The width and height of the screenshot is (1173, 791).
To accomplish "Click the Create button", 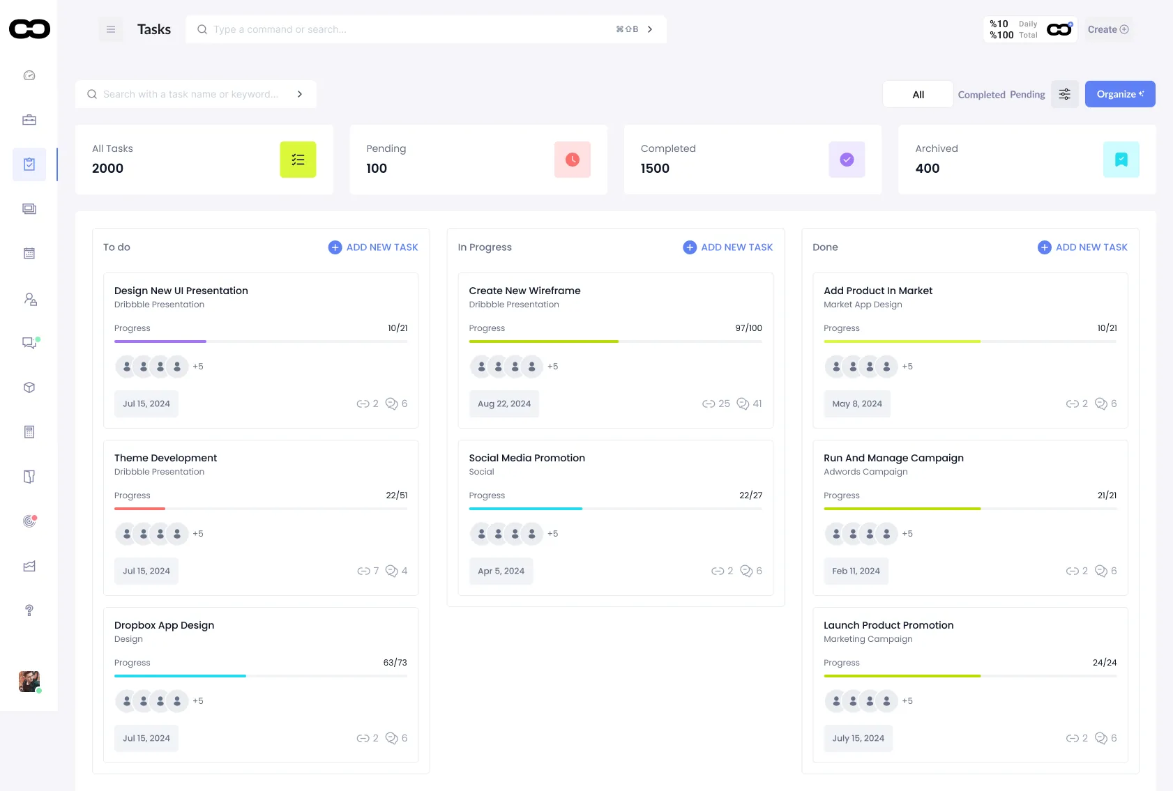I will point(1108,29).
